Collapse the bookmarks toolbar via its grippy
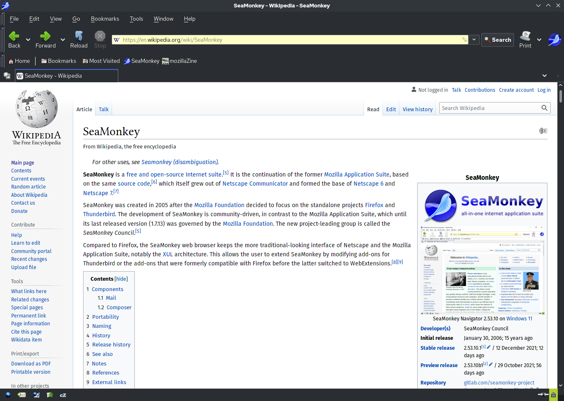 coord(2,61)
